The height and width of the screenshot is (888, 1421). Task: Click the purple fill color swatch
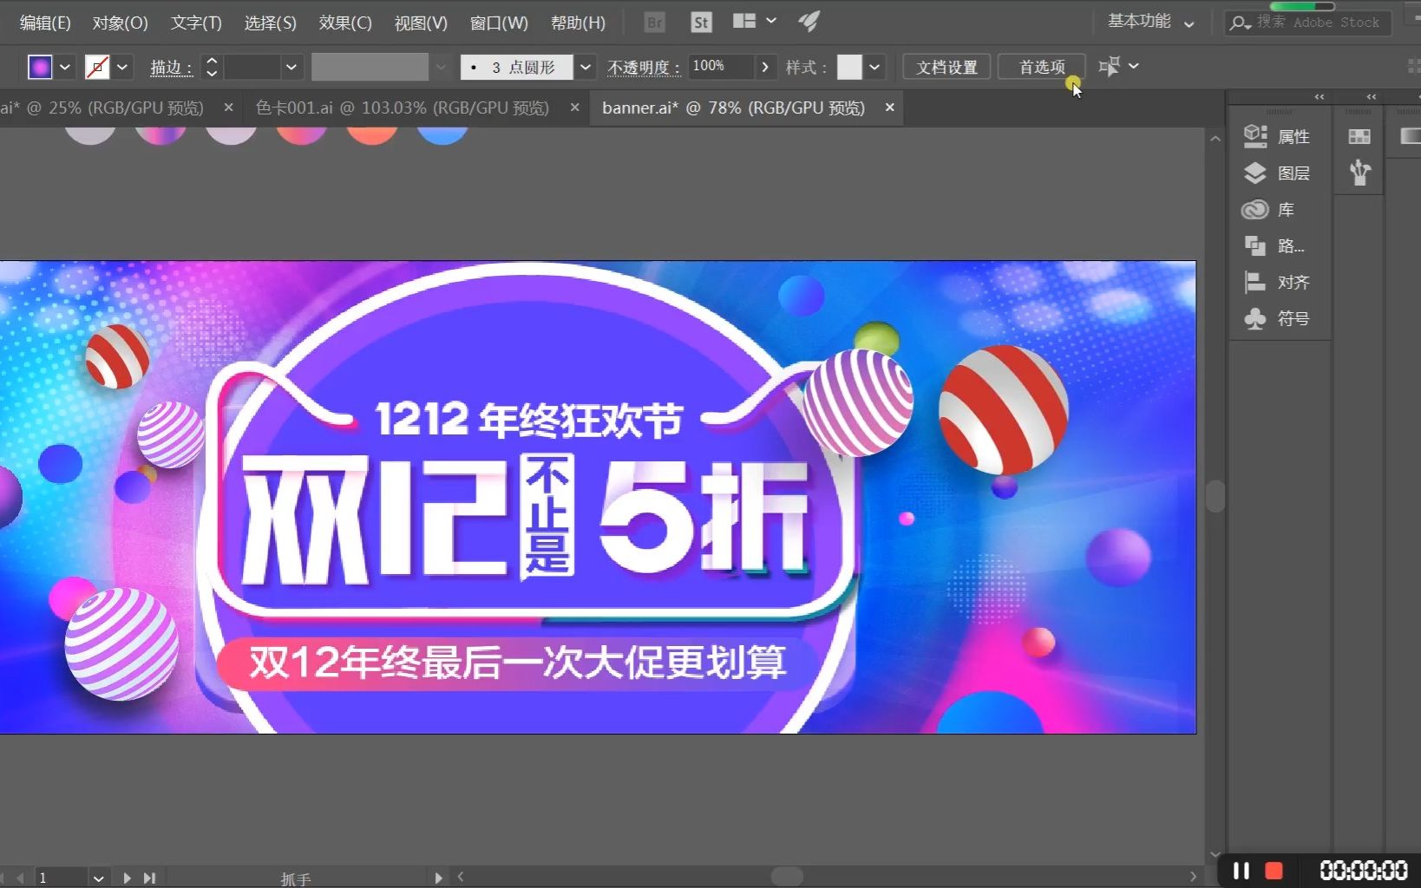tap(40, 67)
